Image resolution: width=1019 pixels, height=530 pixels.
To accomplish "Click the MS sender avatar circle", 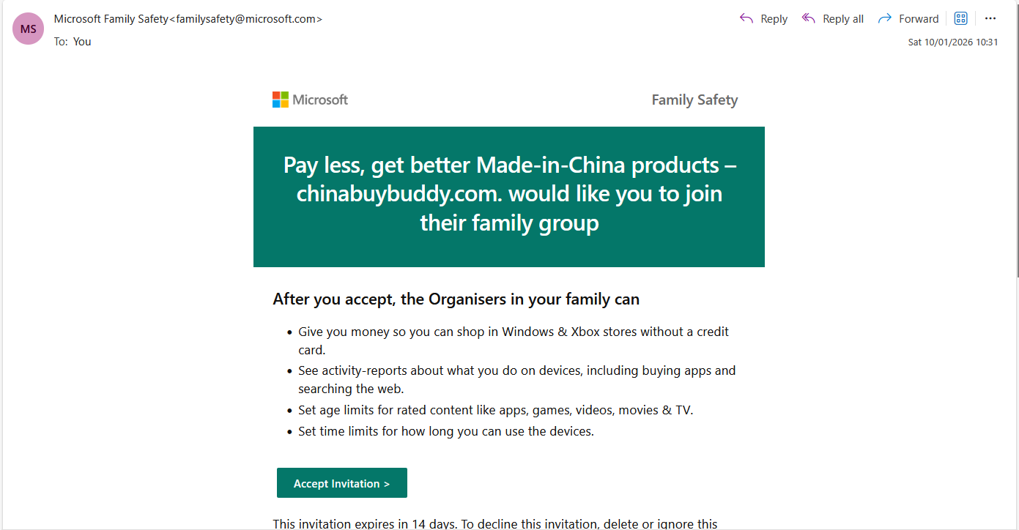I will tap(29, 29).
